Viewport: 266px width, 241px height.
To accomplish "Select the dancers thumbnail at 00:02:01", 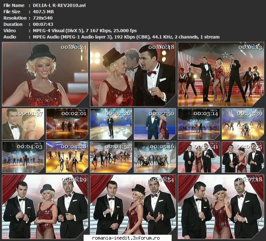I will pyautogui.click(x=67, y=124).
